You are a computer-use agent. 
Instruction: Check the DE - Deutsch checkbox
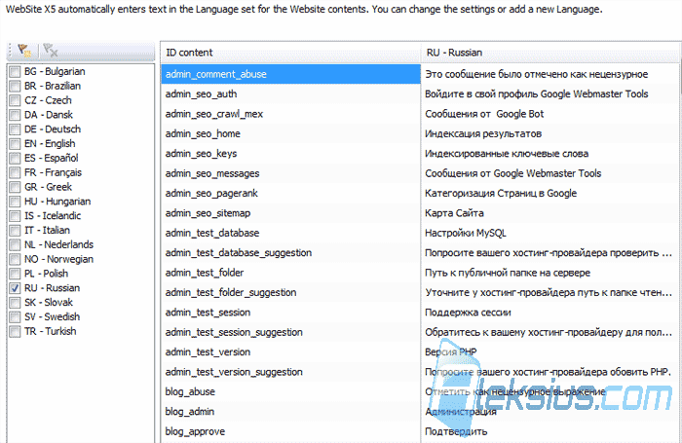coord(15,129)
